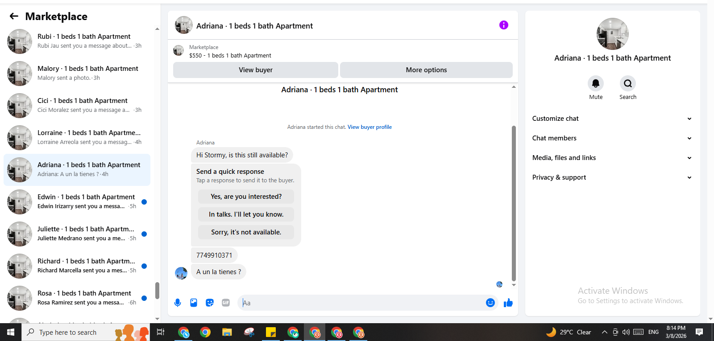Click message "Hi Stormy, is this still available?"

coord(242,155)
